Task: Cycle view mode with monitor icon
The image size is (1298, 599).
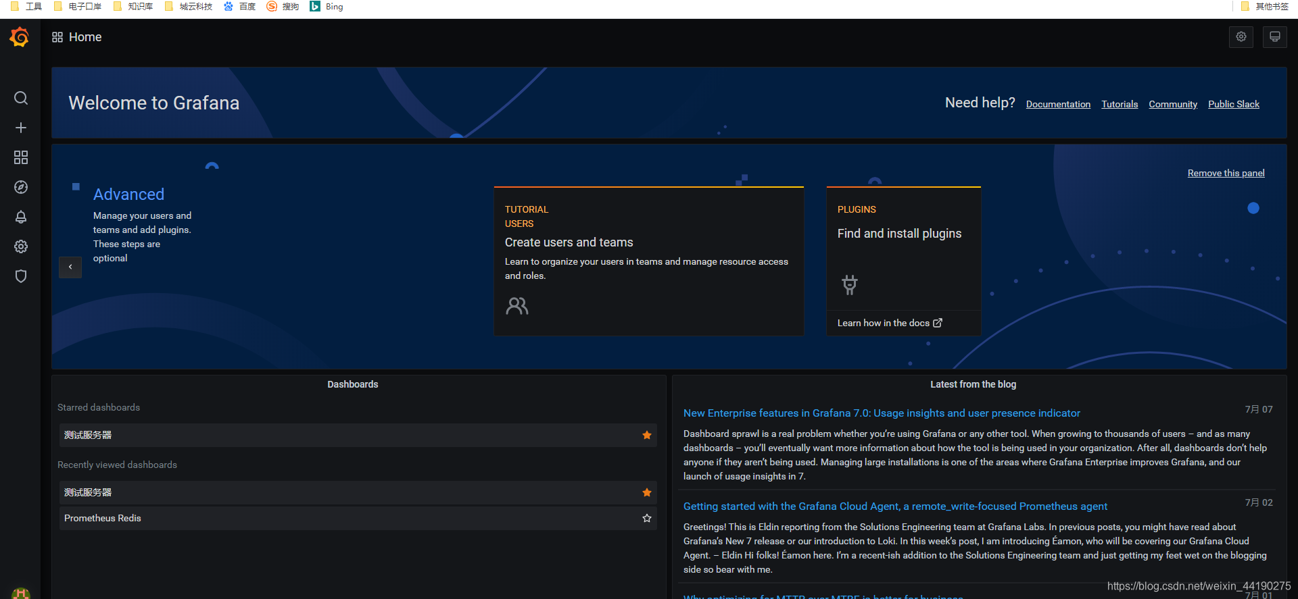Action: [x=1275, y=37]
